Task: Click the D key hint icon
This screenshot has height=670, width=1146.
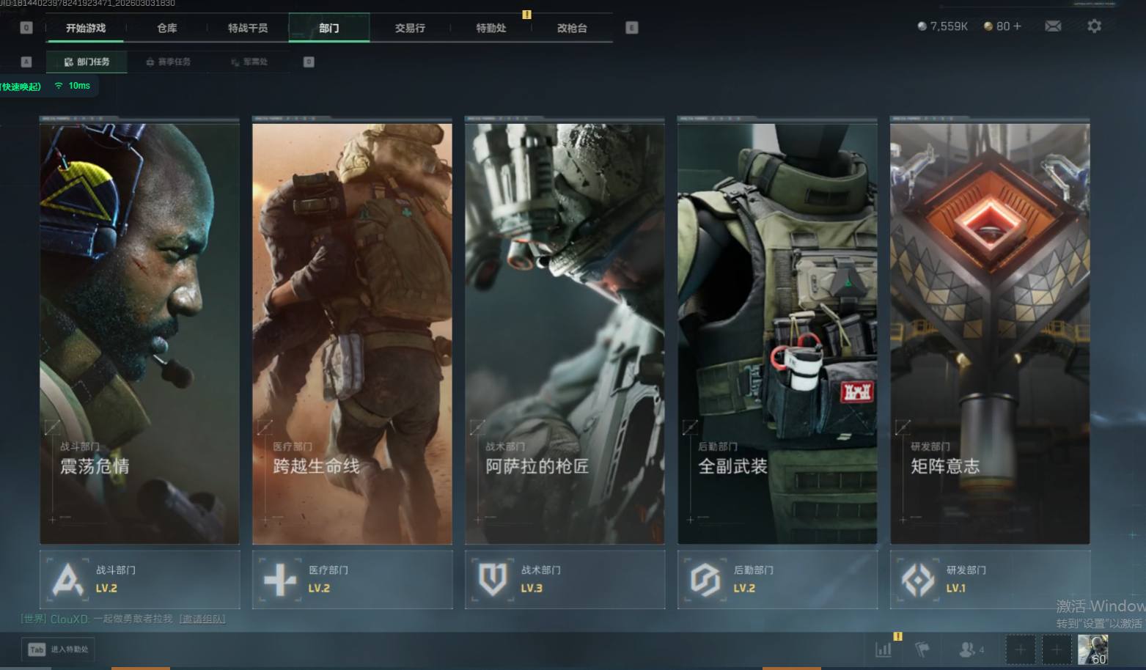Action: pyautogui.click(x=309, y=62)
